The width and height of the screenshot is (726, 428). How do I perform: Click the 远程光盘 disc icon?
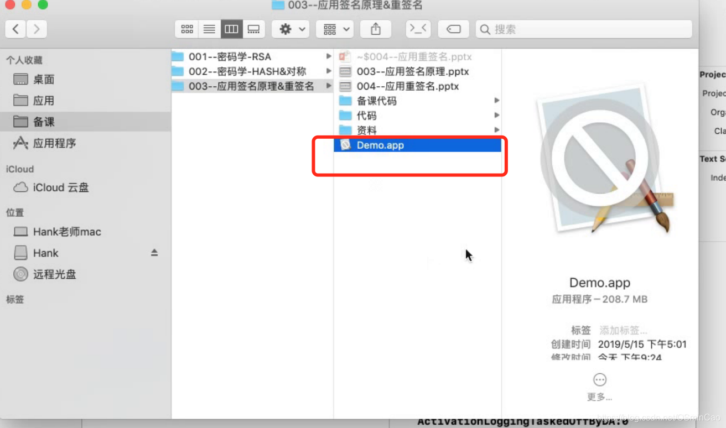[20, 274]
